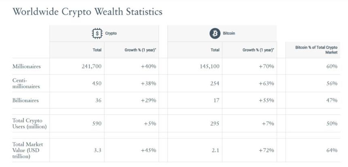
Task: Click the +72% Bitcoin market value growth cell
Action: tap(266, 150)
